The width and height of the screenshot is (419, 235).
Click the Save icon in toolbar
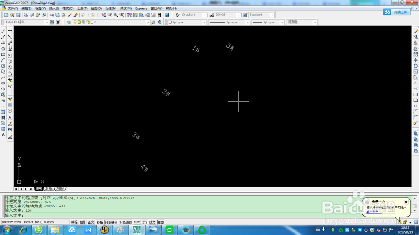(18, 15)
